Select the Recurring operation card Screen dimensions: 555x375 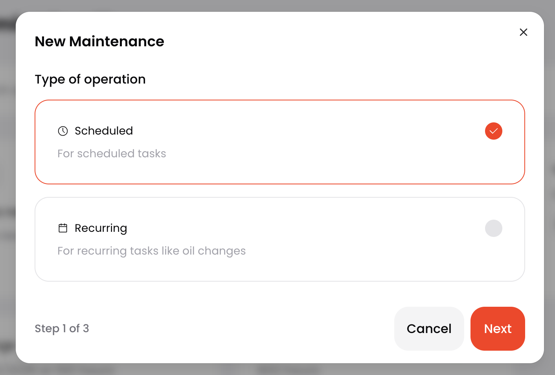coord(279,267)
